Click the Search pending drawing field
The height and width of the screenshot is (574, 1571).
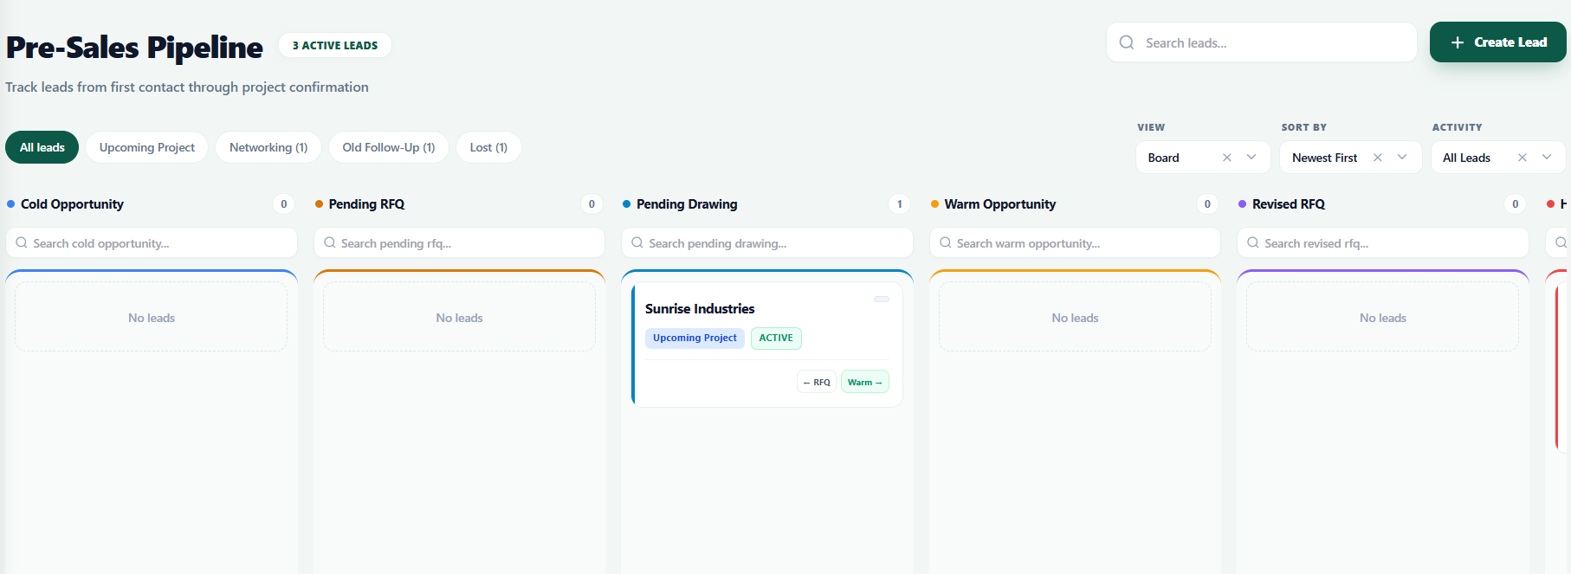[x=767, y=243]
